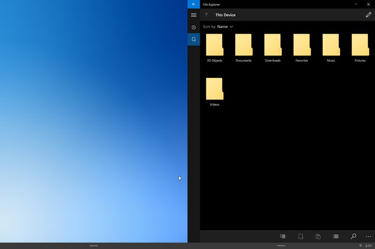
Task: Click the tablet icon in bottom toolbar
Action: point(301,236)
